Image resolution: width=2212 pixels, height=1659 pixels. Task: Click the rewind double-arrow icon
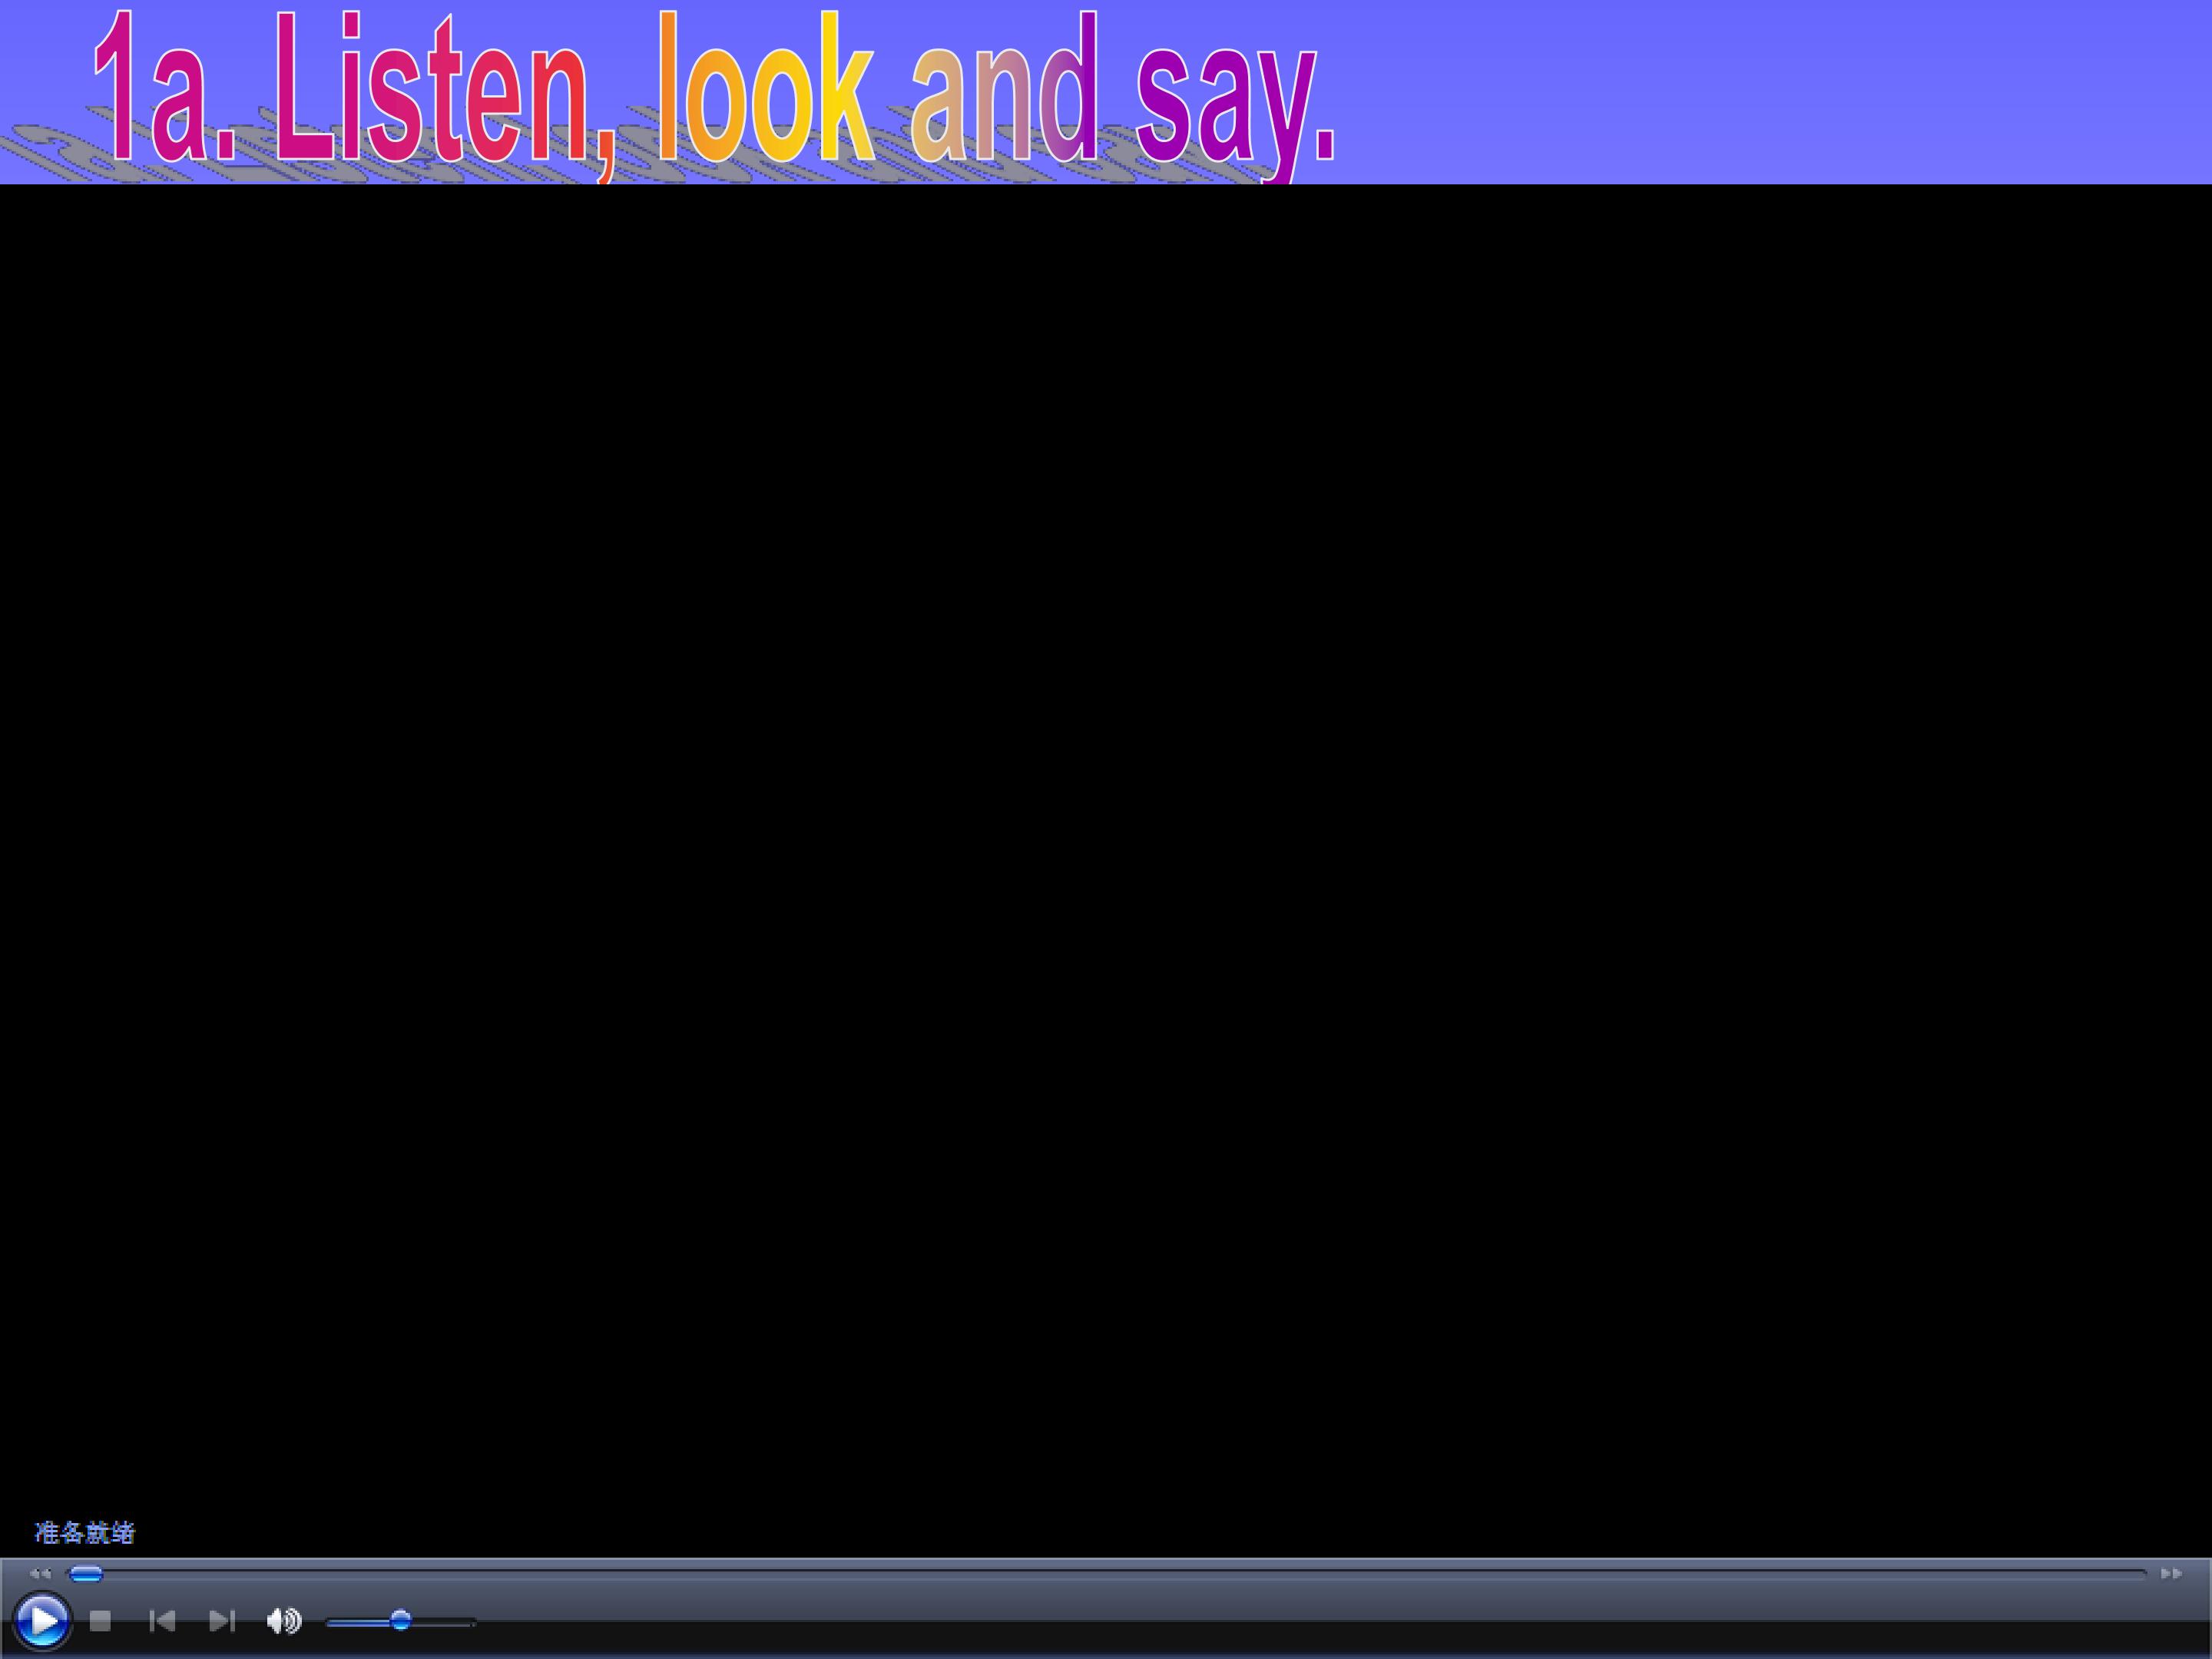coord(40,1573)
